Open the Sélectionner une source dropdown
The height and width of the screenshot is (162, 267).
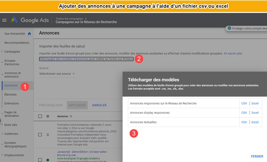57,74
